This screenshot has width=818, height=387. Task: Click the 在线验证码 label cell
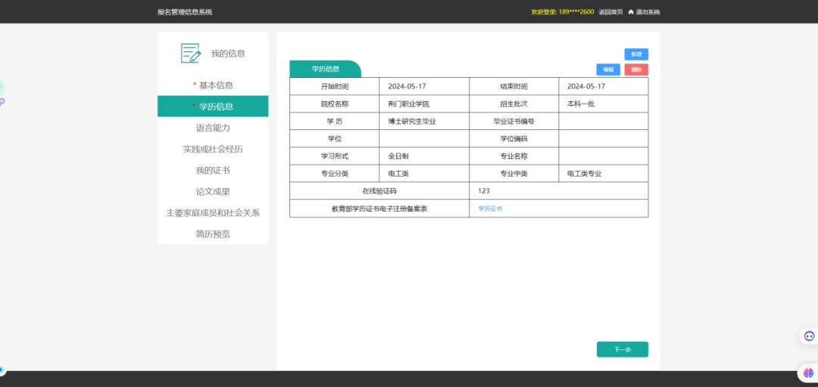pyautogui.click(x=379, y=190)
